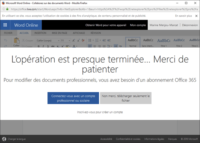Image resolution: width=200 pixels, height=143 pixels.
Task: Select the ACCUEIL tab
Action: 24,33
